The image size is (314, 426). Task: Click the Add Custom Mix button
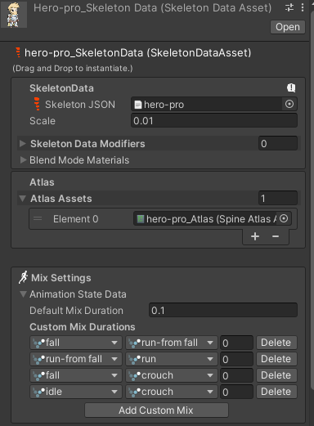point(156,410)
